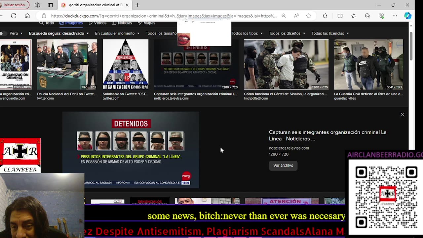The image size is (423, 238).
Task: Switch to the Noticias search tab
Action: [122, 23]
